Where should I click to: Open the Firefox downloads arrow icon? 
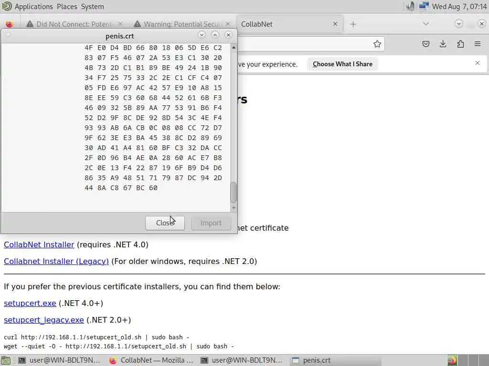click(x=443, y=44)
